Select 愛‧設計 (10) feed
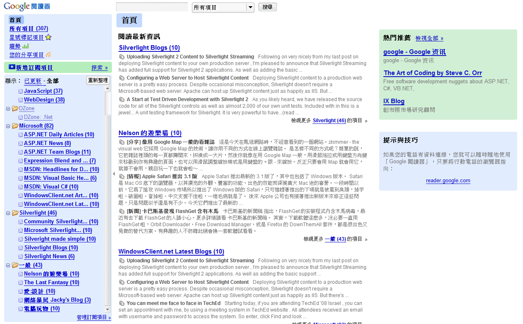This screenshot has width=523, height=324. [x=39, y=291]
